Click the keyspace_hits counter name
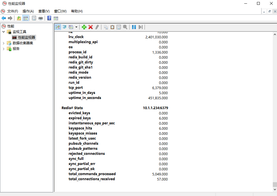The image size is (277, 196). (x=80, y=128)
